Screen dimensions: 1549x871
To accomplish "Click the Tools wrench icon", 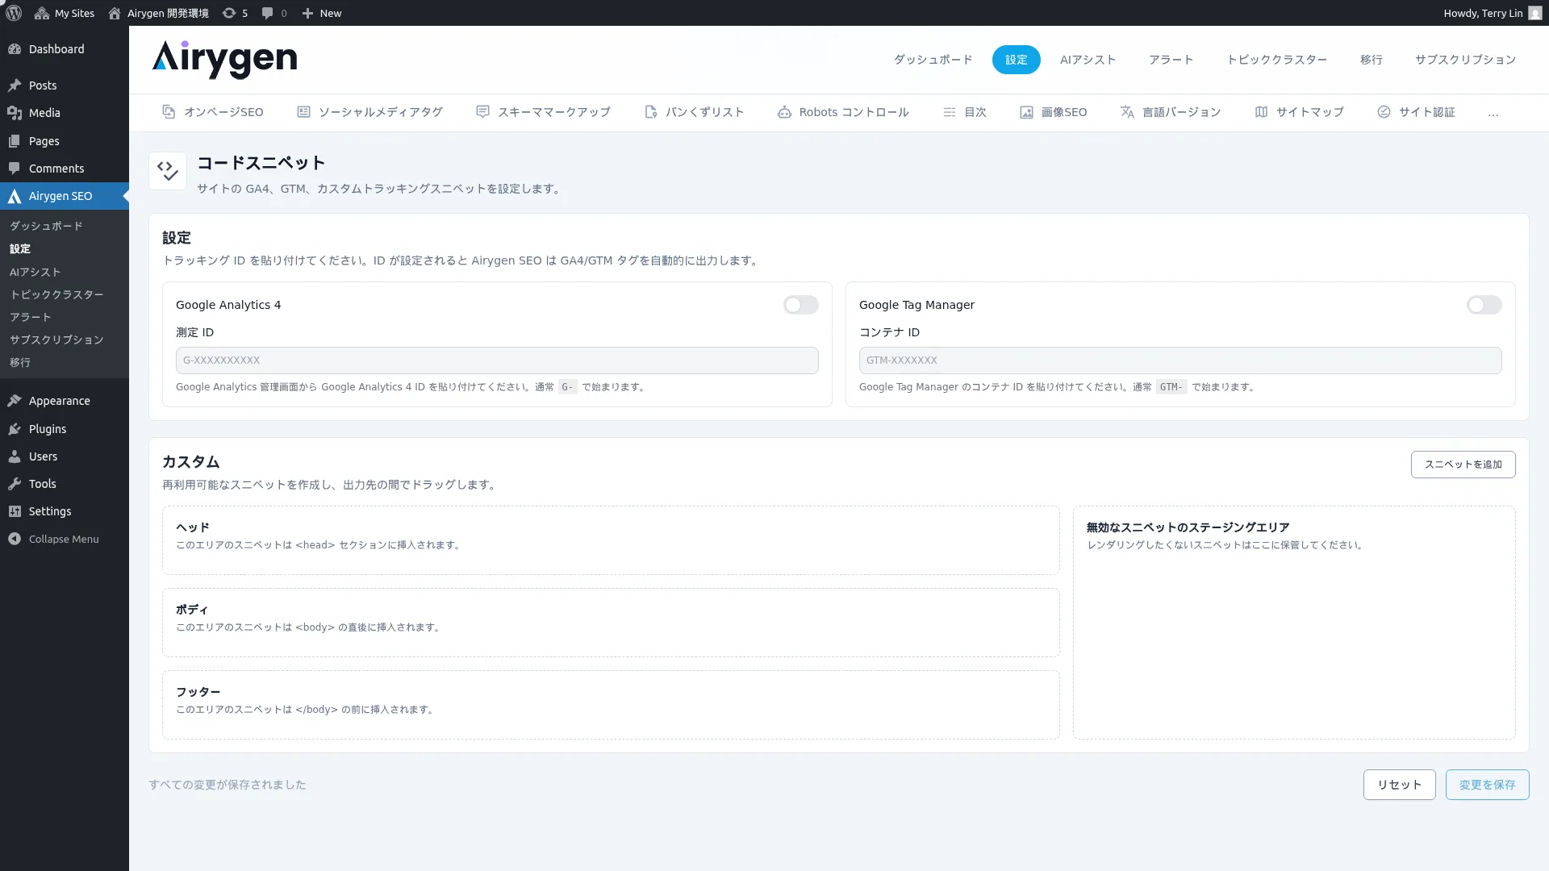I will pyautogui.click(x=15, y=484).
